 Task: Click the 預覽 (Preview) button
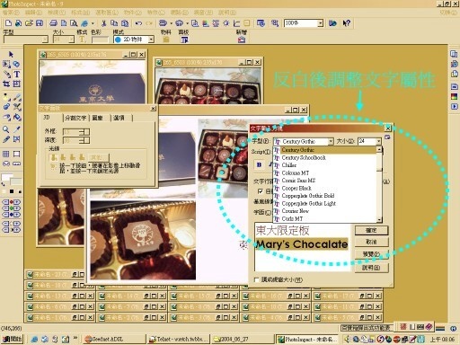coord(371,254)
